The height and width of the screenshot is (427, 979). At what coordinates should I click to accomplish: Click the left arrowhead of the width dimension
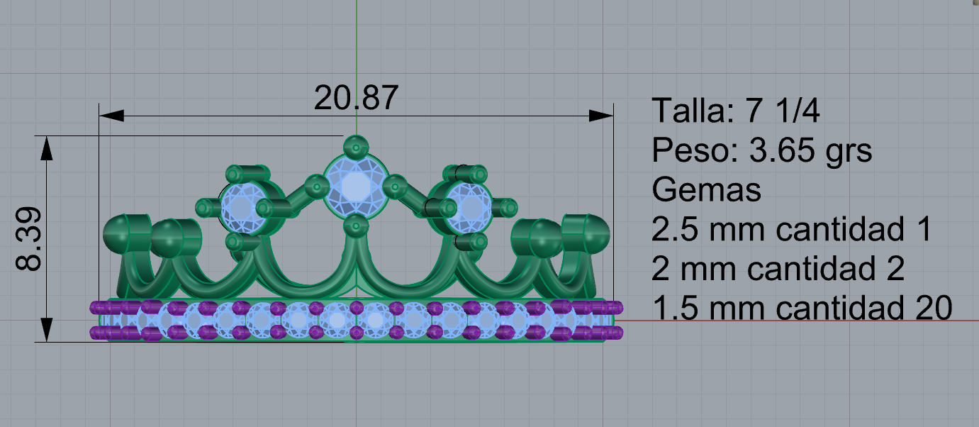(x=111, y=115)
